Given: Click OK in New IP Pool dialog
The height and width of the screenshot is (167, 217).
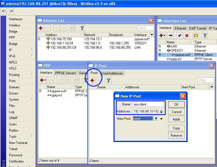Looking at the screenshot, I should point(176,104).
